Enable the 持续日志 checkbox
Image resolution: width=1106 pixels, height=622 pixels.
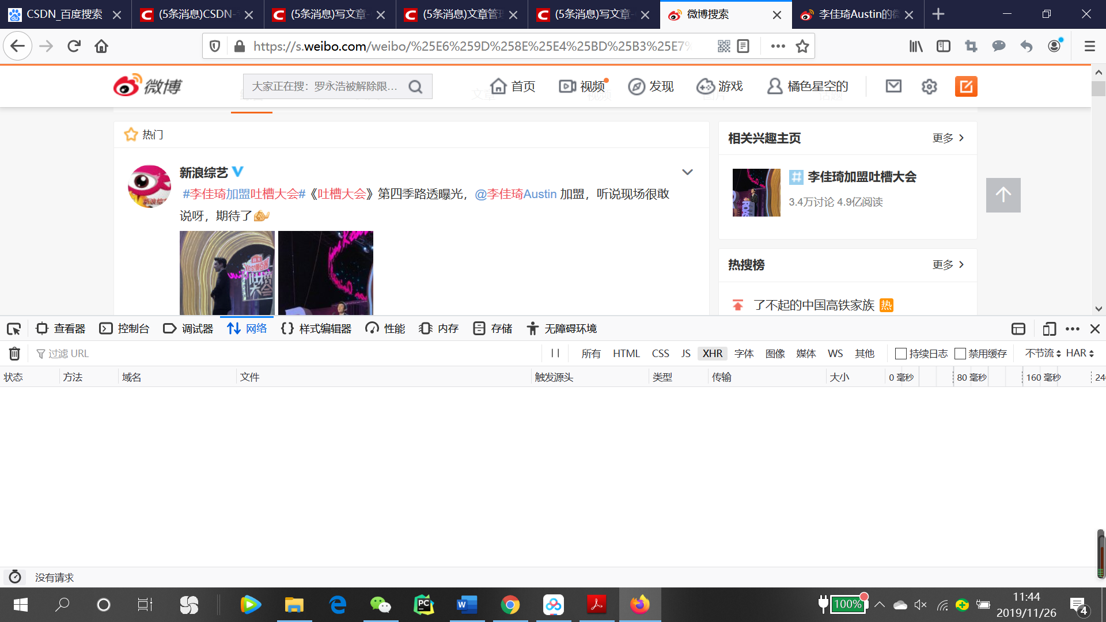pos(901,354)
